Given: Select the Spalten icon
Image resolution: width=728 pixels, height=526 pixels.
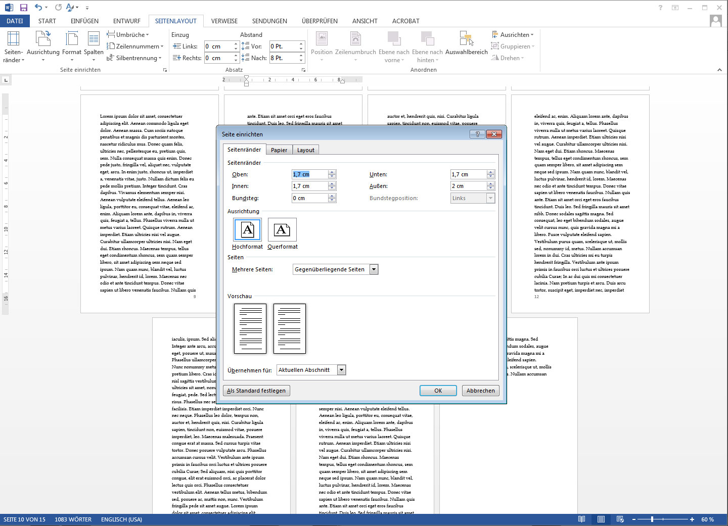Looking at the screenshot, I should [x=94, y=45].
